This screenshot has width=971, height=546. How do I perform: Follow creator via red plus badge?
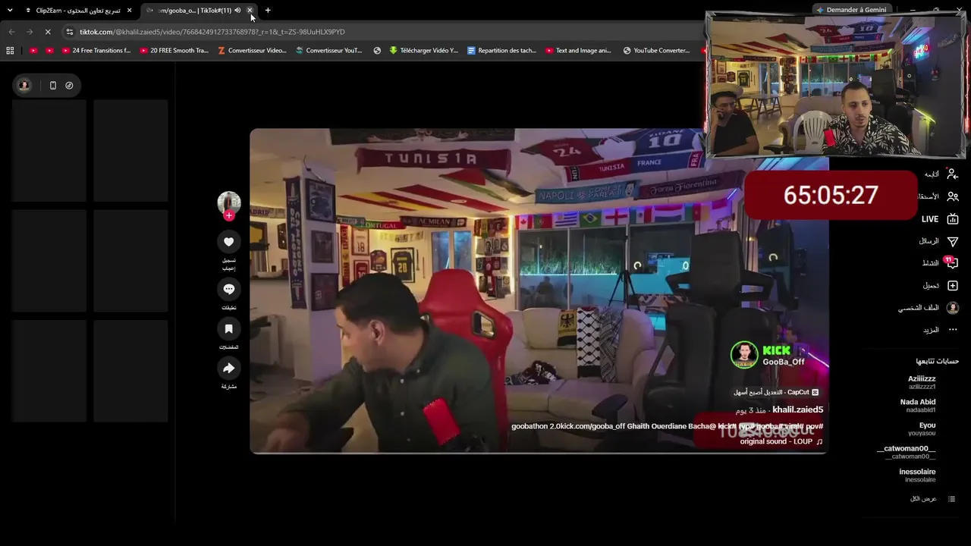(x=228, y=215)
